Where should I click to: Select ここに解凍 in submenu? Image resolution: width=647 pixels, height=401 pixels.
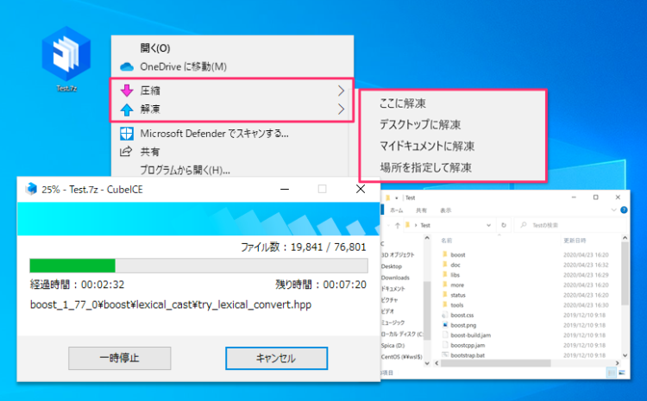403,103
